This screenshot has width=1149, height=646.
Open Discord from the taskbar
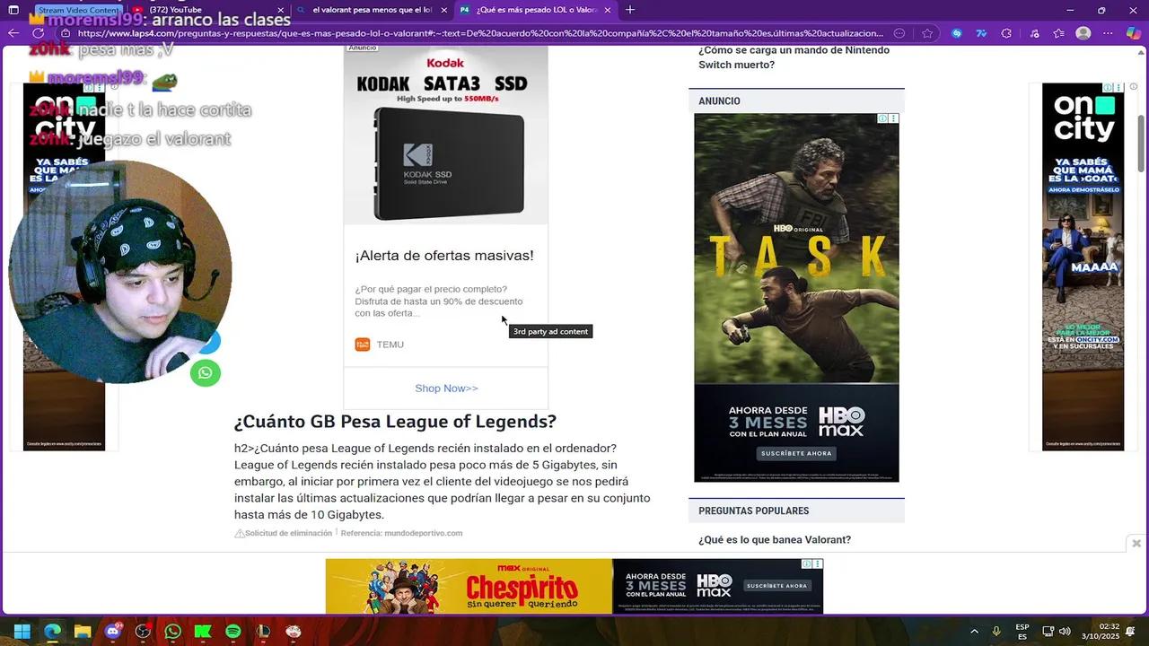click(112, 632)
